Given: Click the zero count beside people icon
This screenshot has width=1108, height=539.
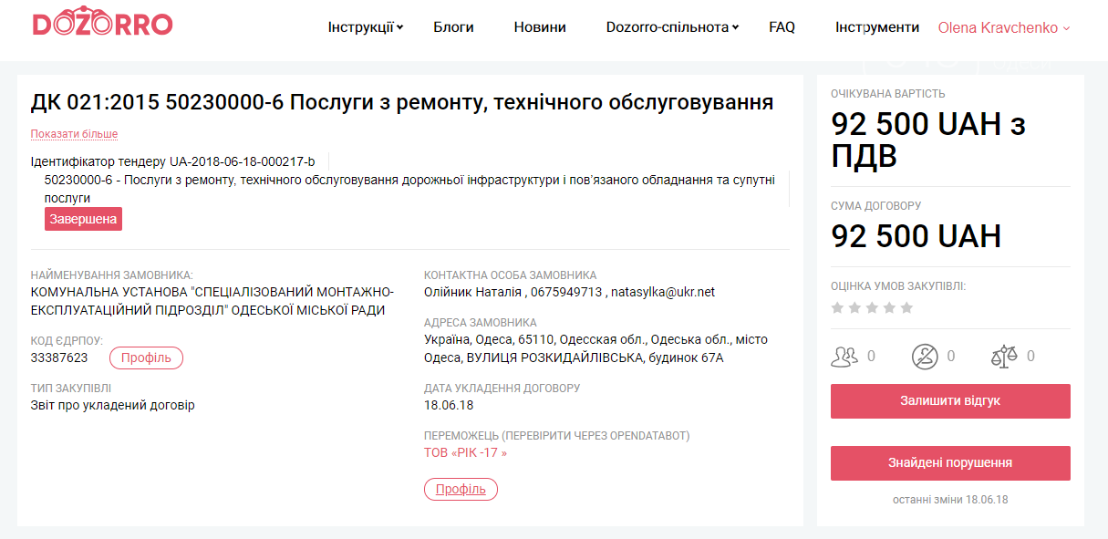Looking at the screenshot, I should pyautogui.click(x=871, y=357).
